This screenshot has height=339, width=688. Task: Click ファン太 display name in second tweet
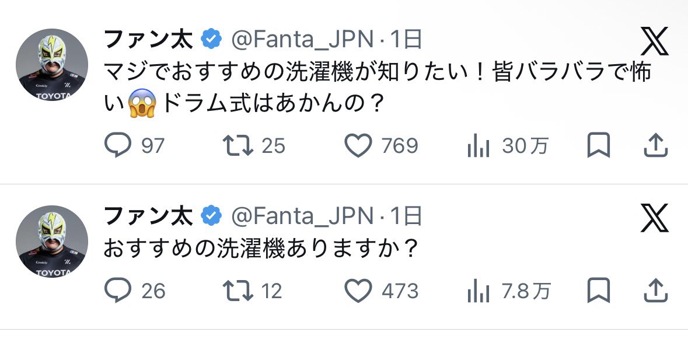148,216
